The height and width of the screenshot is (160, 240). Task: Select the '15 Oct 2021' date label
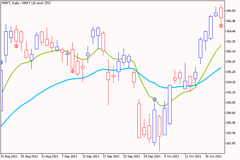pyautogui.click(x=213, y=156)
